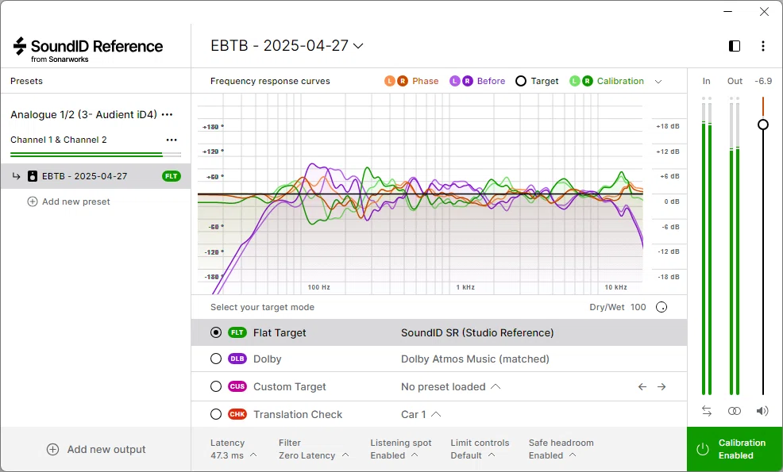Click next custom target preset arrow
This screenshot has width=783, height=472.
coord(661,386)
